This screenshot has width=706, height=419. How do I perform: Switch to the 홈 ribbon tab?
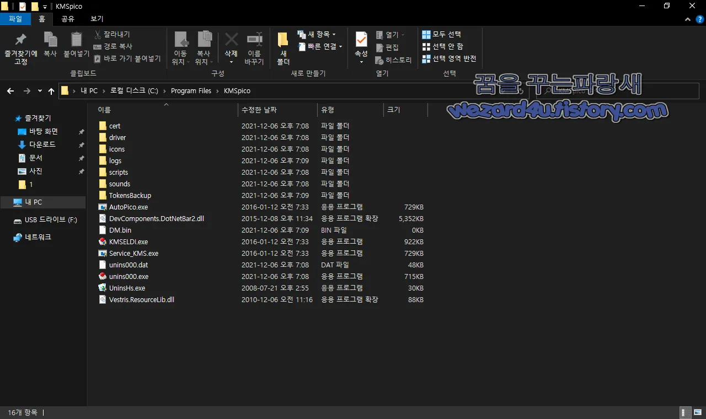point(42,19)
